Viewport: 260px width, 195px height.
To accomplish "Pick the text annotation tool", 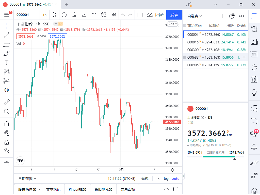I will [x=7, y=62].
